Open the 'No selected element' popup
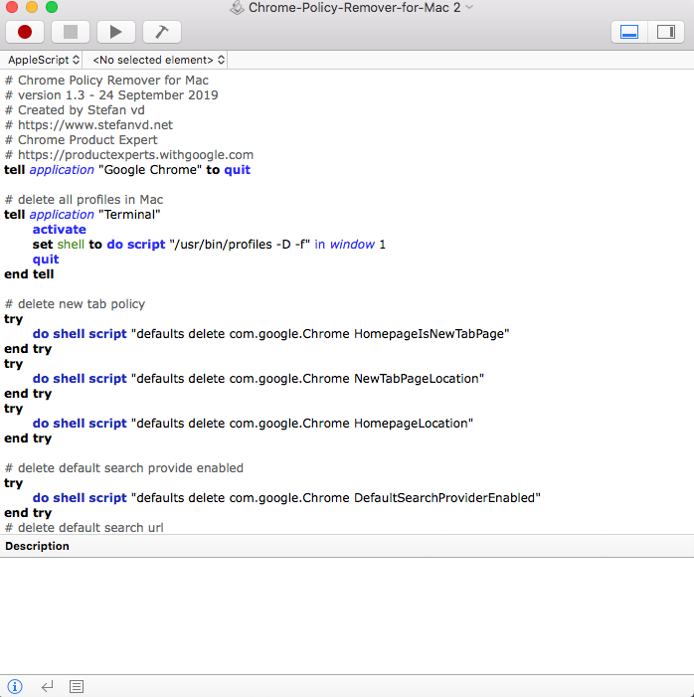Viewport: 694px width, 697px height. (159, 60)
